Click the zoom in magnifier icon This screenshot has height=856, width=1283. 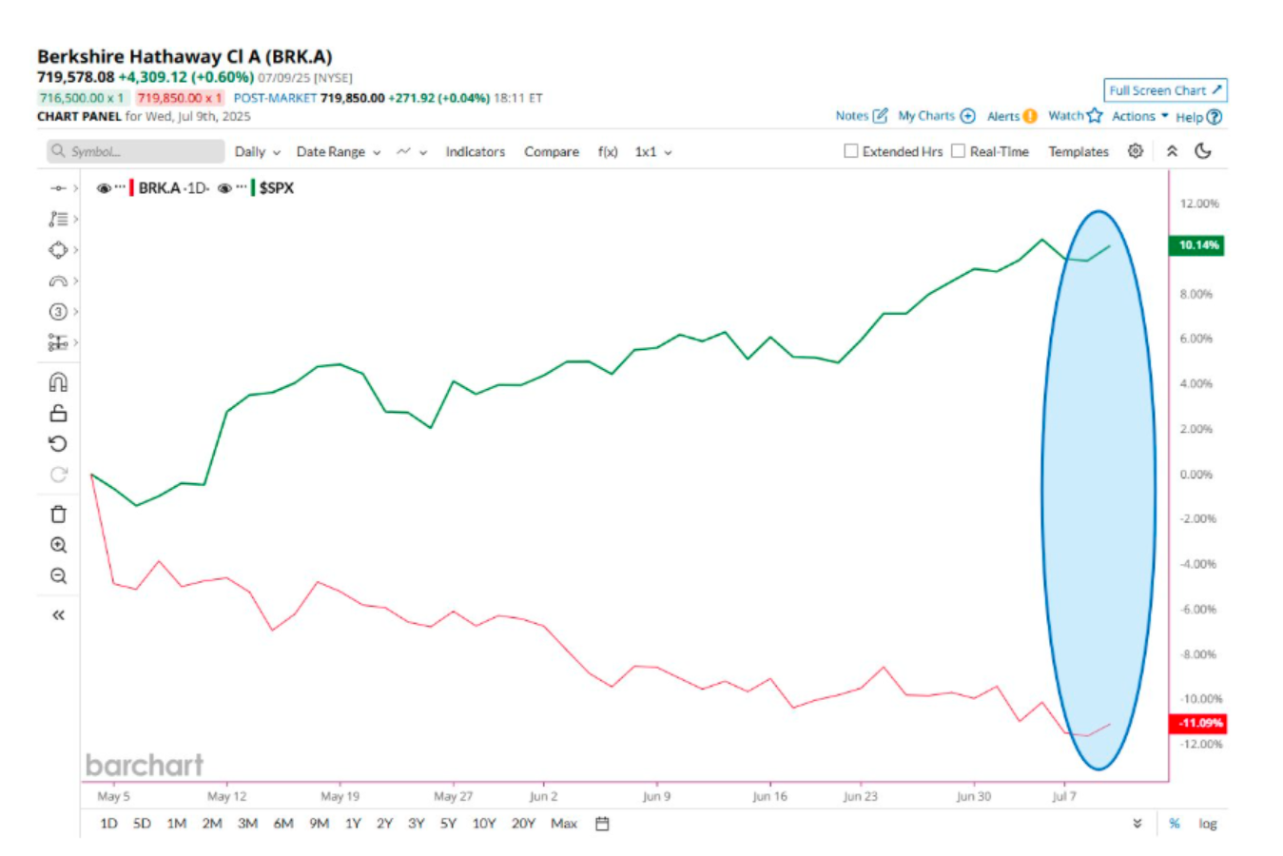point(58,545)
